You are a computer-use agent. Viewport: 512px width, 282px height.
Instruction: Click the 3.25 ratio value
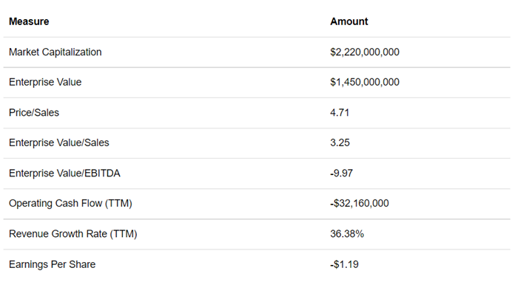340,142
